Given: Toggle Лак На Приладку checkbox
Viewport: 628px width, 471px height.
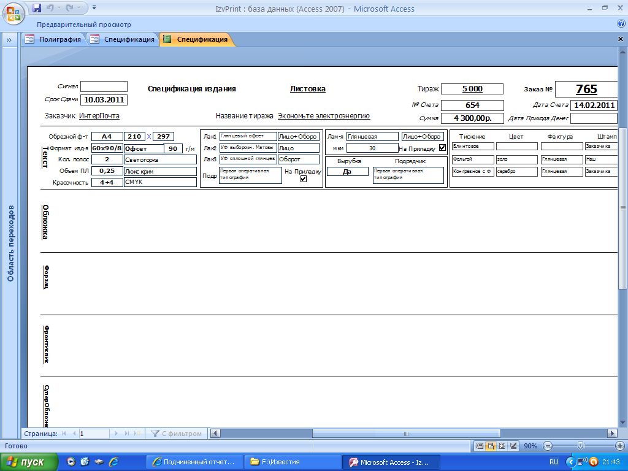Looking at the screenshot, I should (x=304, y=178).
